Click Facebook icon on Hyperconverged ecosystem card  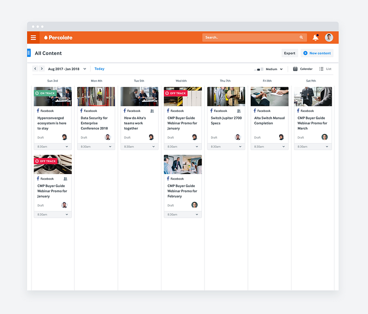tap(38, 111)
